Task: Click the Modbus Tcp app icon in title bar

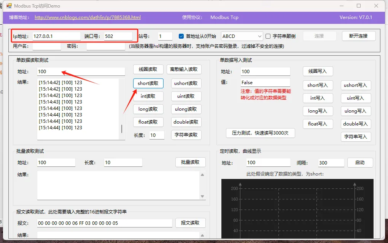Action: [9, 6]
